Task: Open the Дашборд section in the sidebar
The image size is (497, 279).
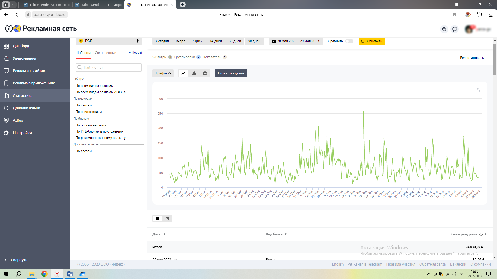Action: tap(35, 46)
